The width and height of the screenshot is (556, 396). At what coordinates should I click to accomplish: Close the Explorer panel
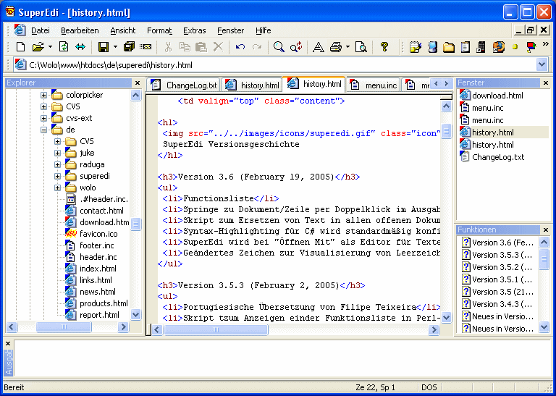click(x=138, y=83)
